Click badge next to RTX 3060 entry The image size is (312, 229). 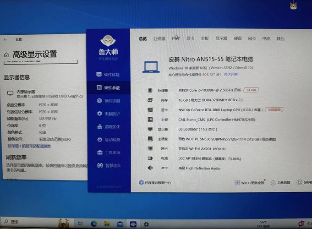click(x=274, y=109)
